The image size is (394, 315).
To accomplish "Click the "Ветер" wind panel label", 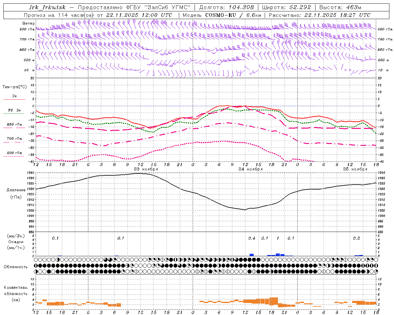I will click(29, 23).
